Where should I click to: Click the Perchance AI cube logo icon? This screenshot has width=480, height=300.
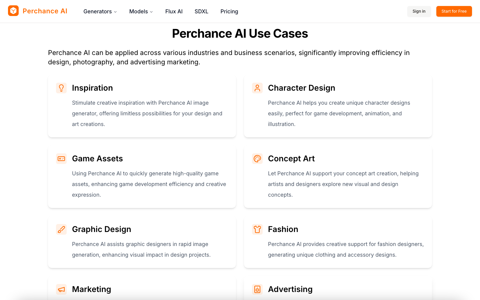[13, 11]
